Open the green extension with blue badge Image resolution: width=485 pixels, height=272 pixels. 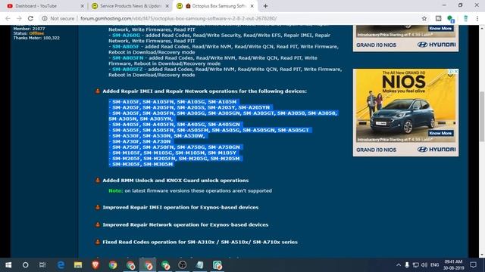tap(451, 19)
